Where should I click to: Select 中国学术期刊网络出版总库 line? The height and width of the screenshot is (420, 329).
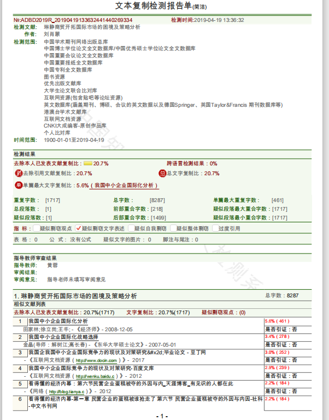(76, 42)
